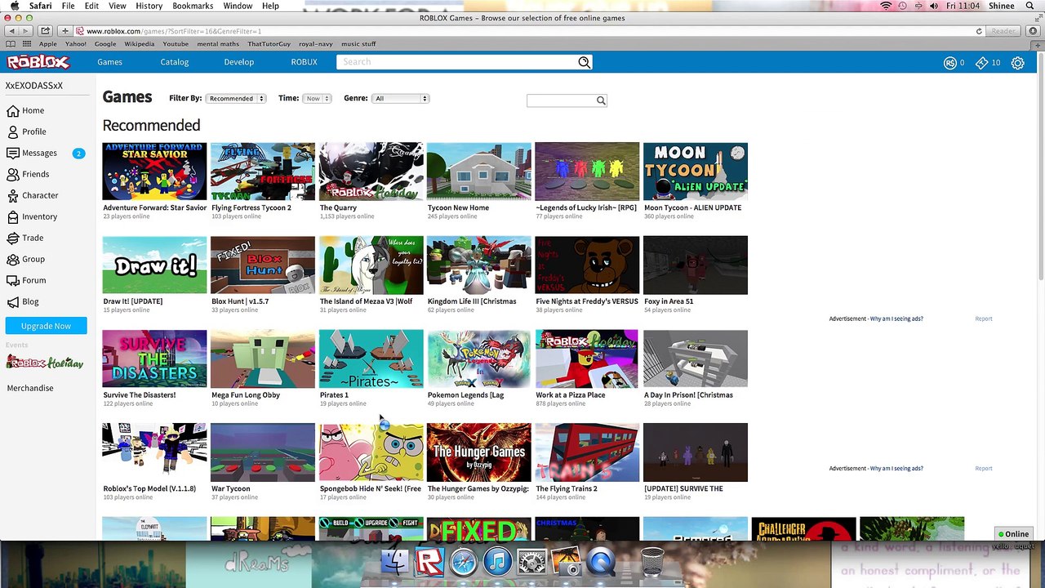This screenshot has height=588, width=1045.
Task: Click the Tickets balance icon
Action: click(x=982, y=62)
